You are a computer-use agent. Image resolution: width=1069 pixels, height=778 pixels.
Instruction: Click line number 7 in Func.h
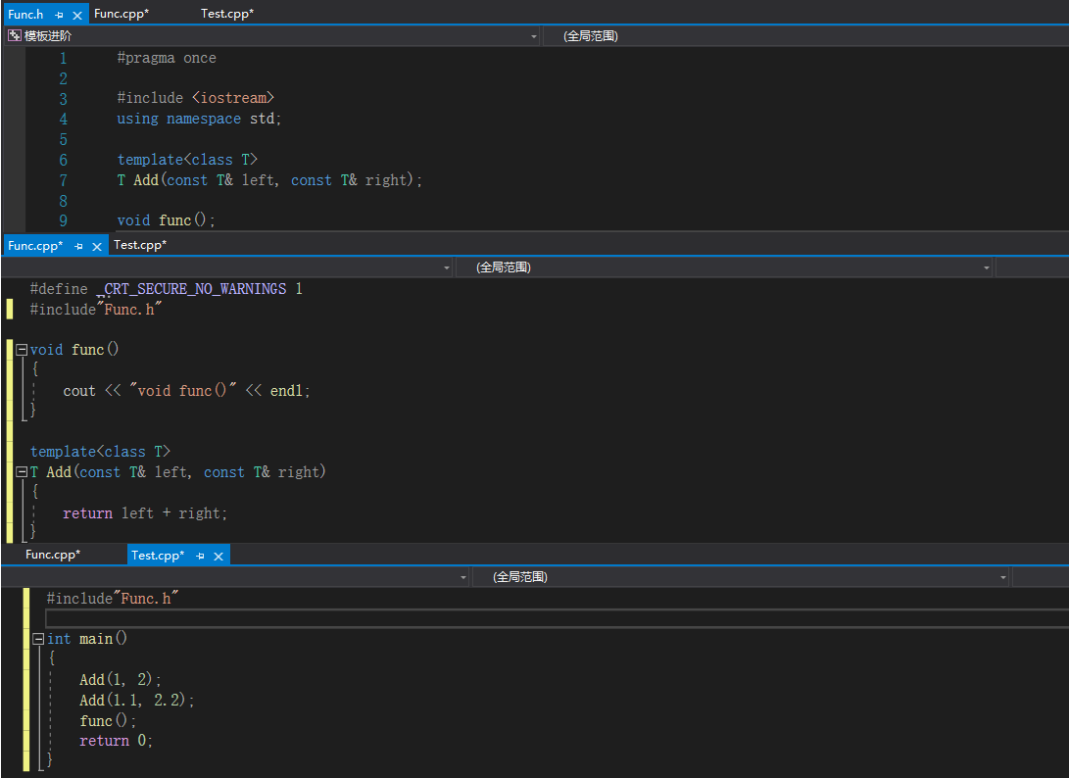pos(63,180)
